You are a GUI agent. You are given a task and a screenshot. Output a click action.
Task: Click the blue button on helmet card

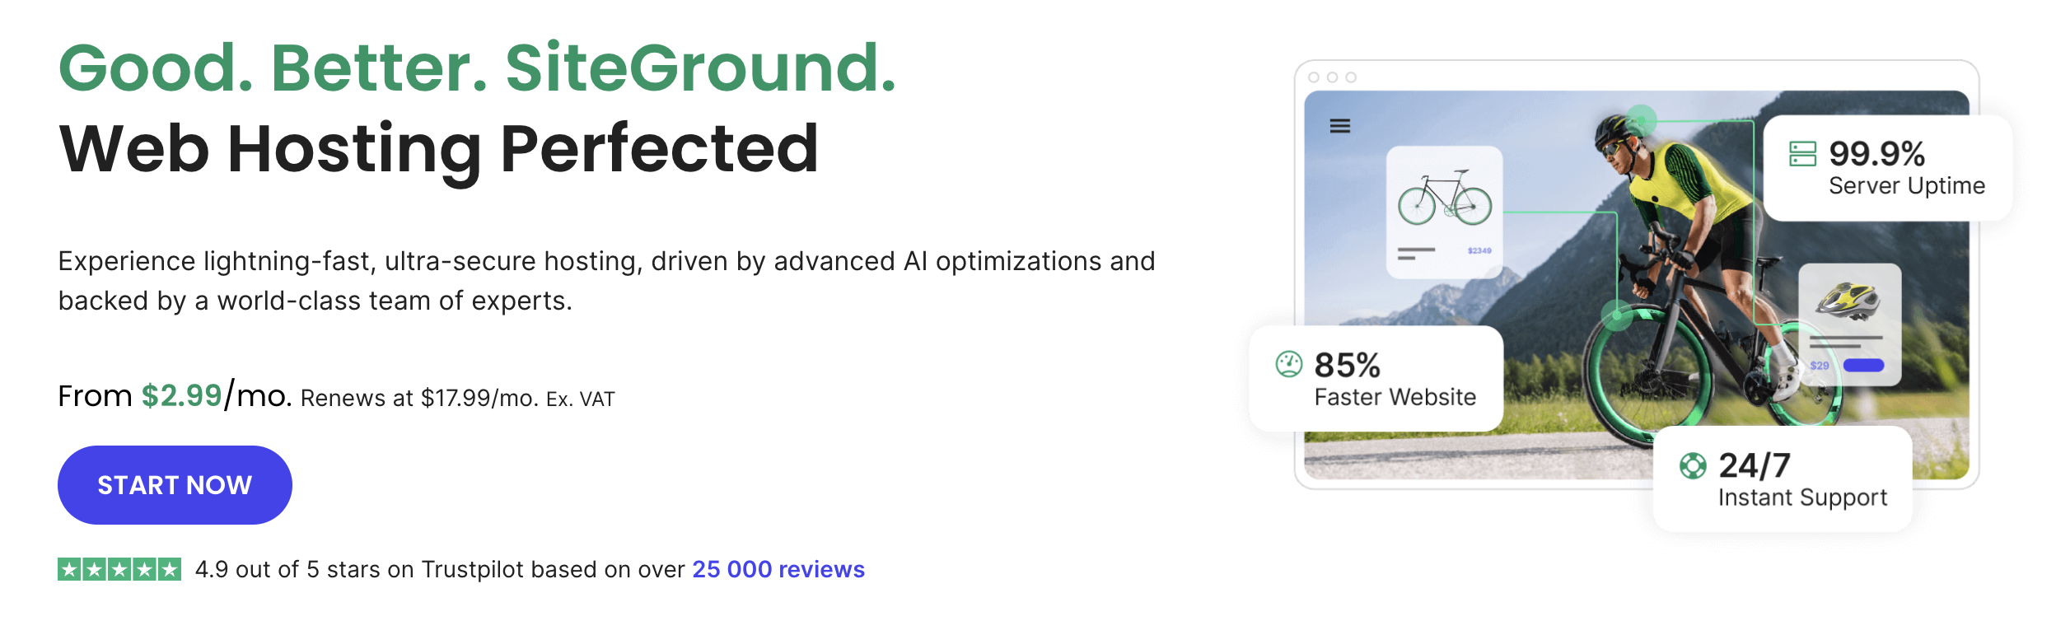click(x=1863, y=366)
